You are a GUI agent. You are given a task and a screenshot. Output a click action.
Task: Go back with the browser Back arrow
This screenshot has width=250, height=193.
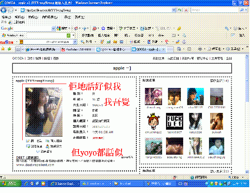(x=4, y=10)
